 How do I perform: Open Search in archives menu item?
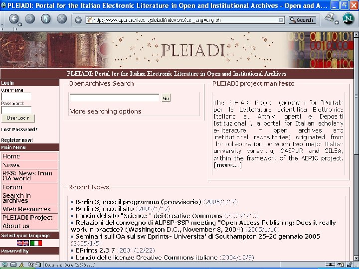[x=29, y=198]
